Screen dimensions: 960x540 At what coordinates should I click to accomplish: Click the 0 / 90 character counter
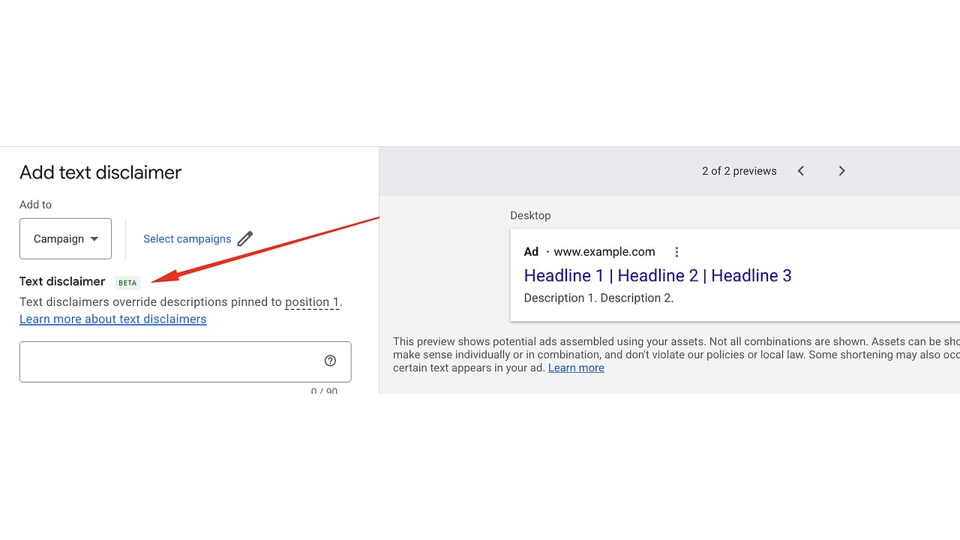point(324,391)
